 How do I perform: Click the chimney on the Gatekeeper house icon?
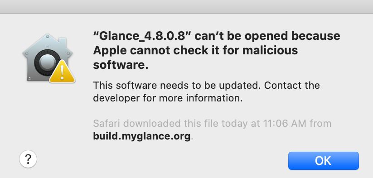coord(62,42)
